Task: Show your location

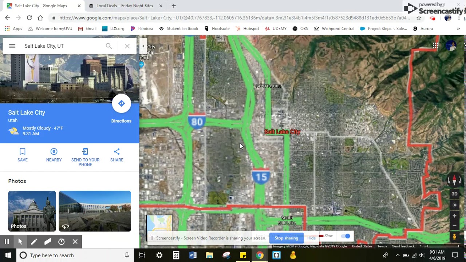Action: 454,205
